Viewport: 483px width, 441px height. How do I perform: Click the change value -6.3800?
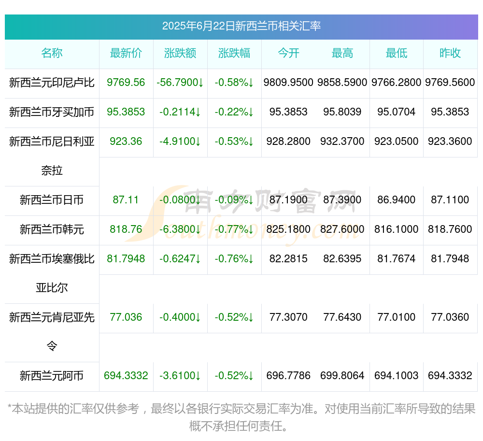(180, 229)
